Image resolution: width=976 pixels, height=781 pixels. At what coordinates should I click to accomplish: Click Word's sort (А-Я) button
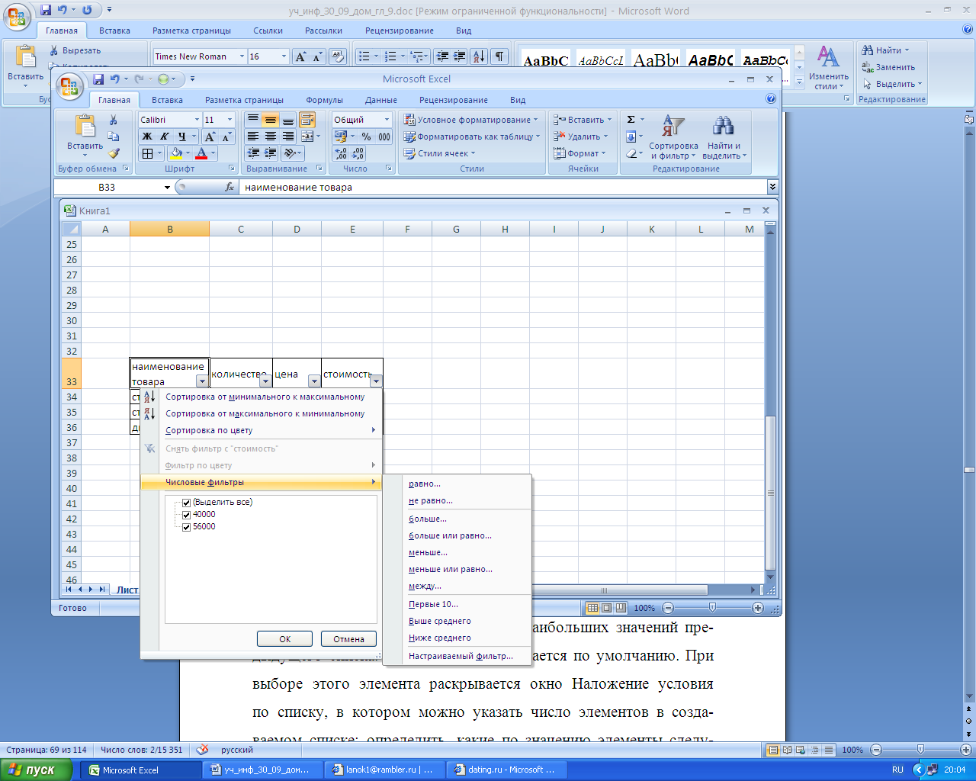coord(479,56)
